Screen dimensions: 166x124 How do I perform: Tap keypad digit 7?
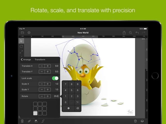pyautogui.click(x=66, y=84)
